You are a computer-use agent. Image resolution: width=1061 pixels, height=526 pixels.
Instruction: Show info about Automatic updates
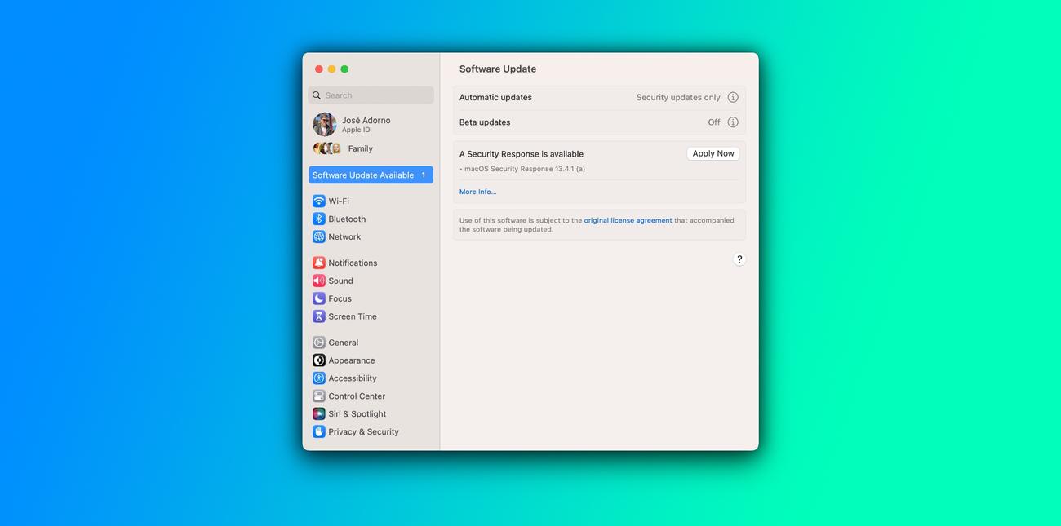coord(732,96)
